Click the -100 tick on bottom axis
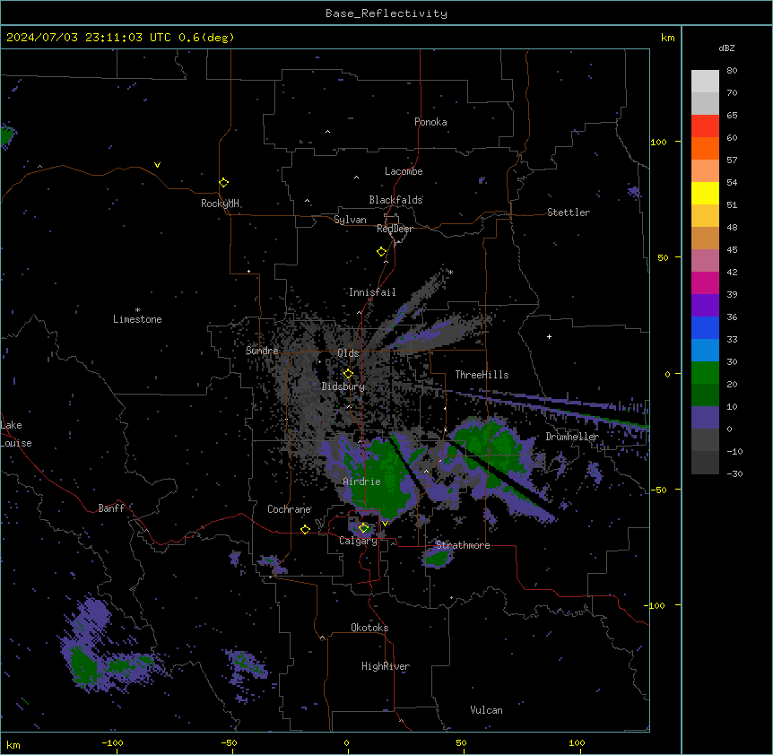 click(x=112, y=742)
